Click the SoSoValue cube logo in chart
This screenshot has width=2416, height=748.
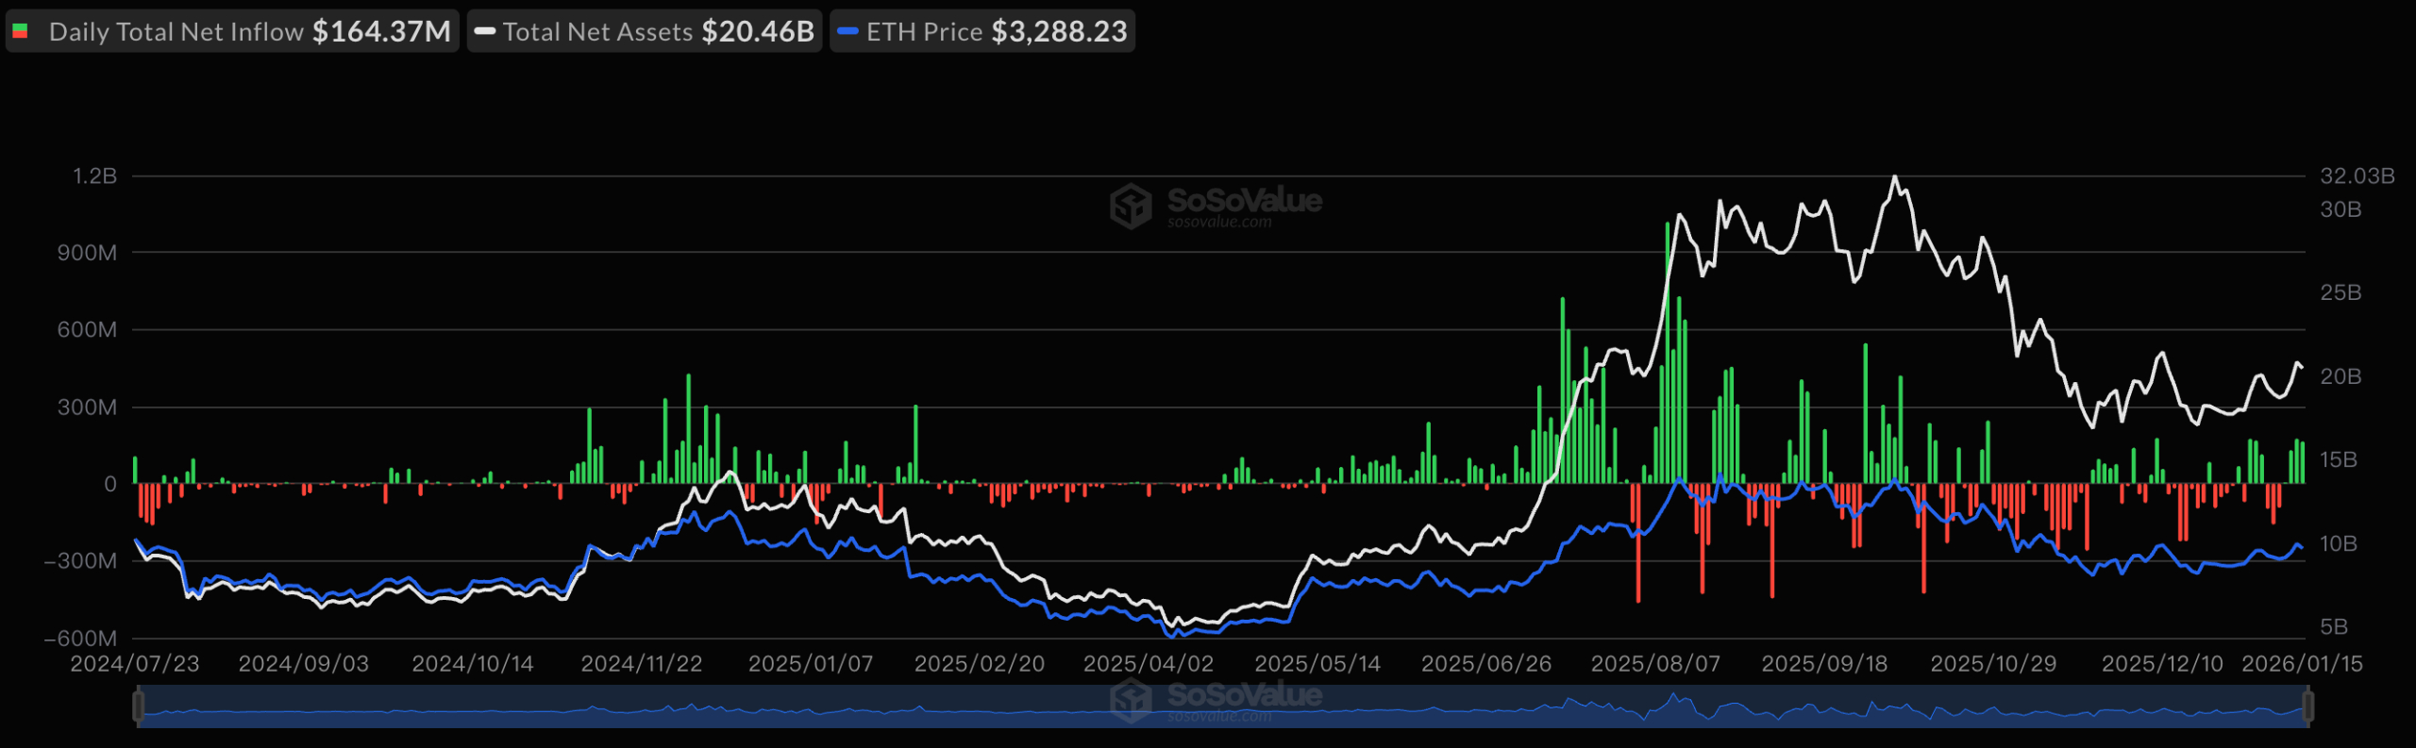[1131, 206]
